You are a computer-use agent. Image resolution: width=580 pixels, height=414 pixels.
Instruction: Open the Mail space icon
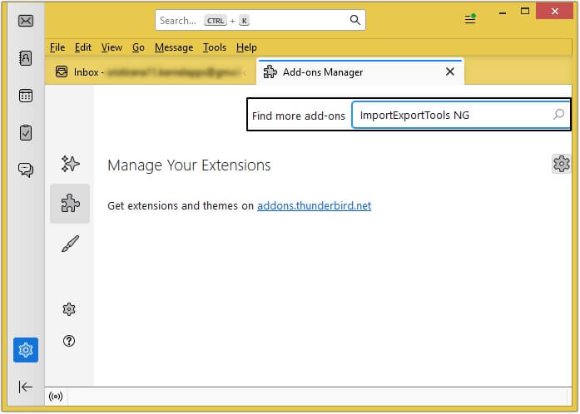pyautogui.click(x=26, y=21)
